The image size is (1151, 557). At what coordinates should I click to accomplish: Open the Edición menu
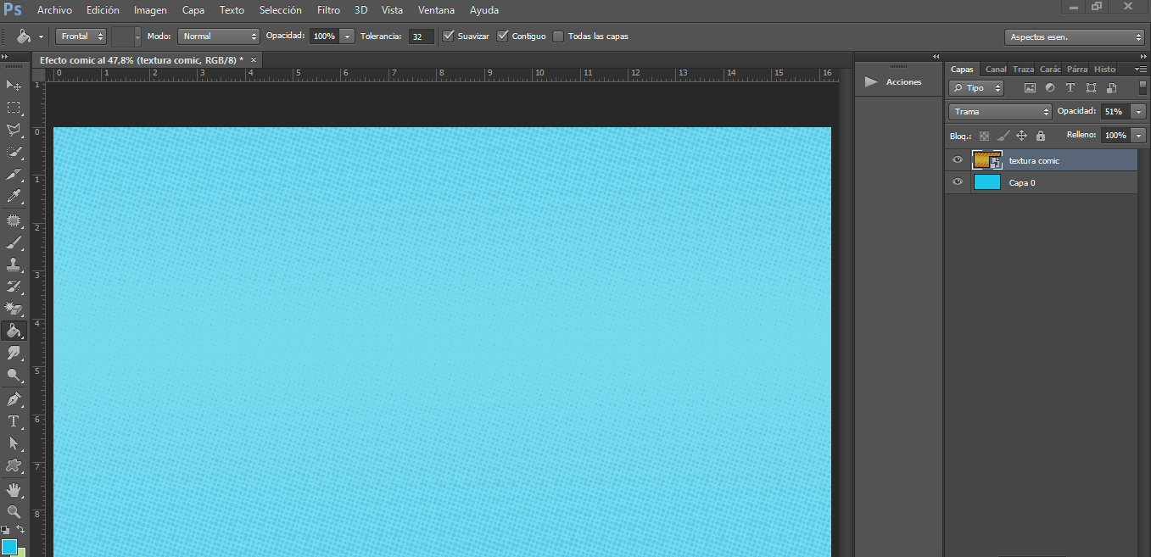tap(103, 10)
